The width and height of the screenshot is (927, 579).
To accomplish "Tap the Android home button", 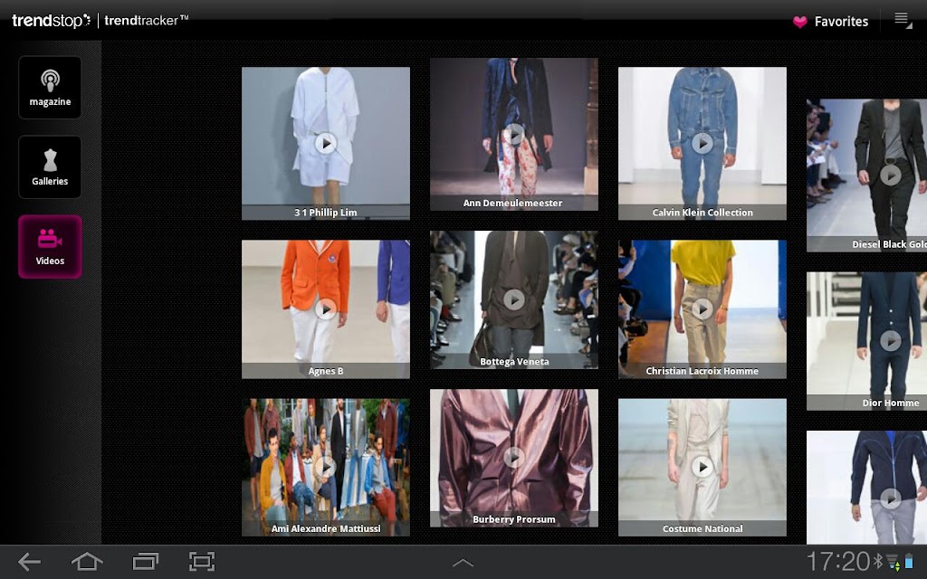I will 87,561.
